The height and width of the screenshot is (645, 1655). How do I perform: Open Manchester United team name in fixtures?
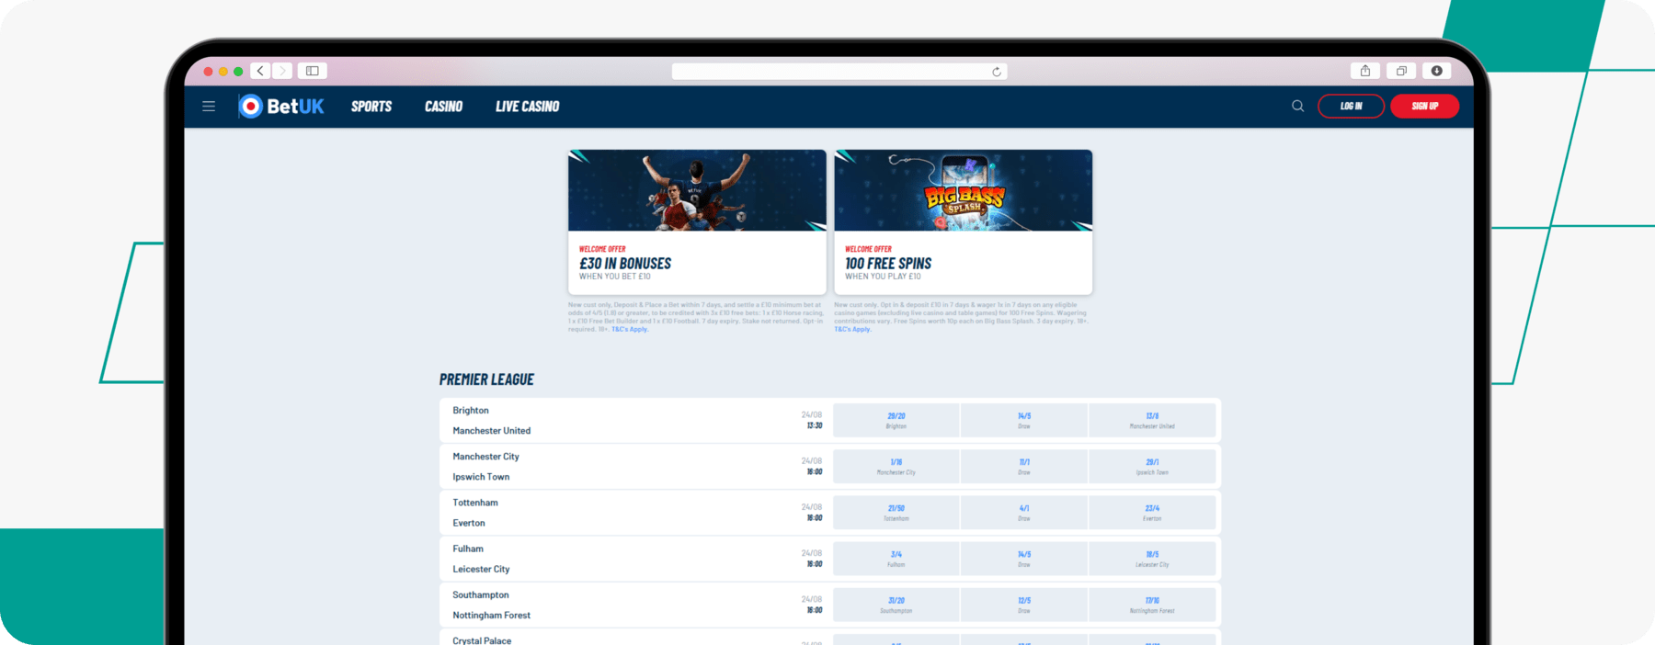coord(491,431)
